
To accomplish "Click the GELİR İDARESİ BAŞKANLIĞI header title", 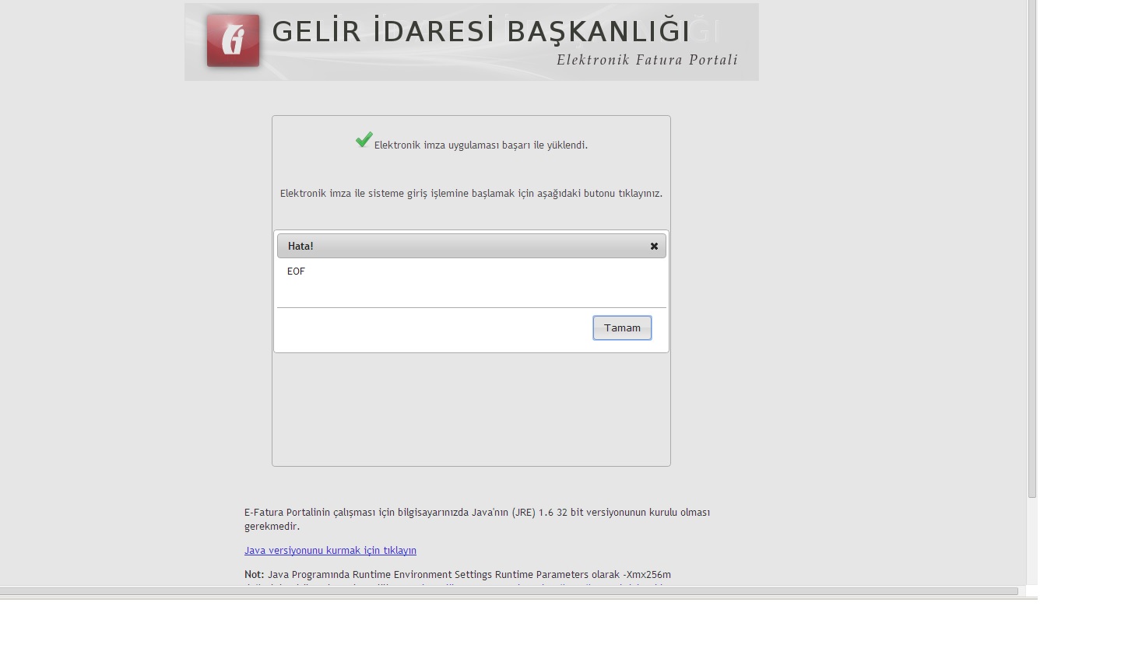I will (480, 32).
